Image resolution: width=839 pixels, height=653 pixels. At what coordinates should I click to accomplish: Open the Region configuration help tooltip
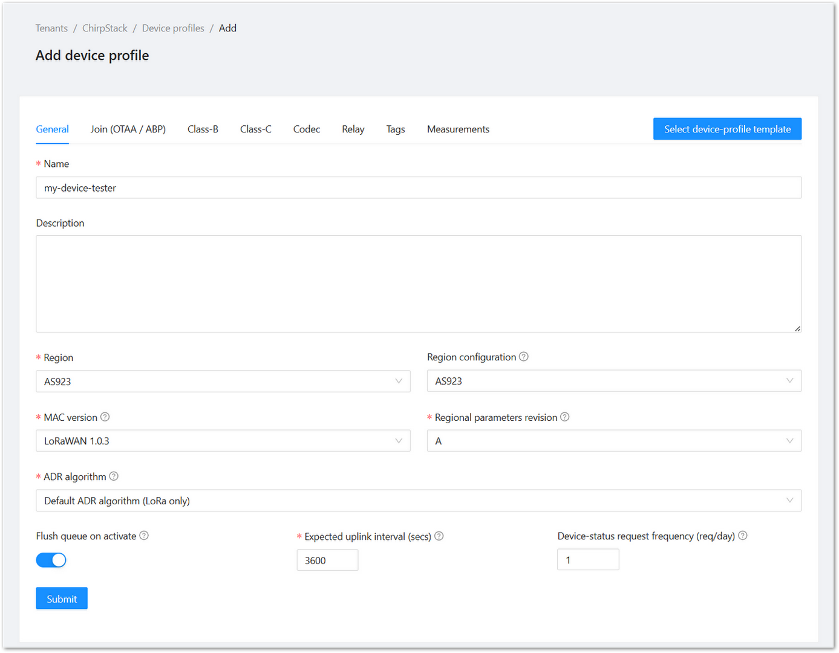523,357
